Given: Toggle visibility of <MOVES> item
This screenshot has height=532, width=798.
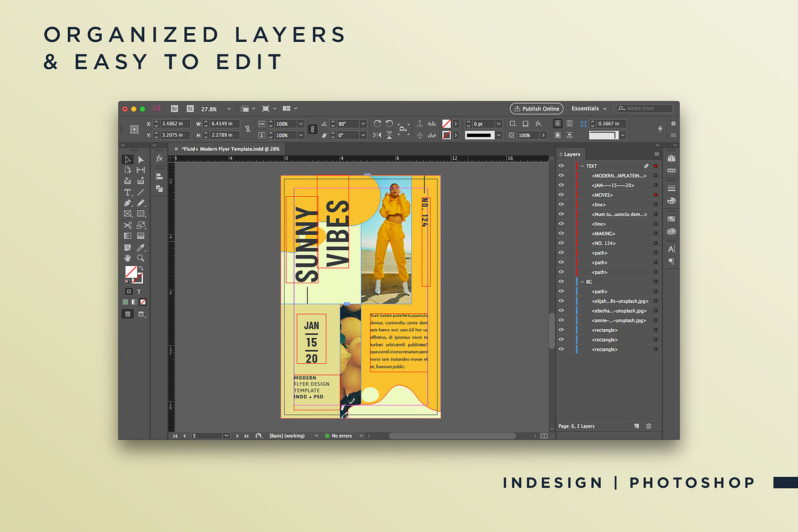Looking at the screenshot, I should tap(561, 195).
